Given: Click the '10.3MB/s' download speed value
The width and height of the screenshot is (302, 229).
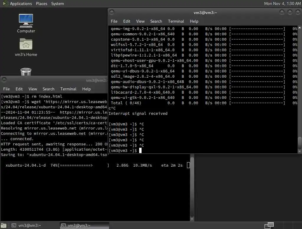Looking at the screenshot, I should coord(142,165).
